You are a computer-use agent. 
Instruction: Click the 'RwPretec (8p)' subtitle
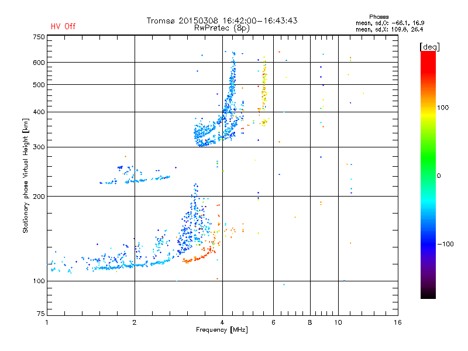pos(222,28)
